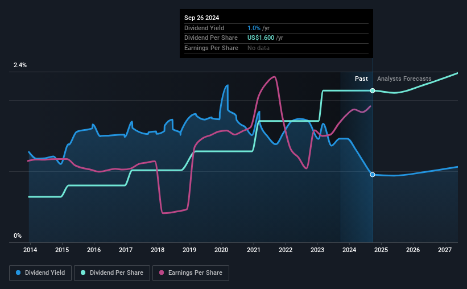Viewport: 467px width, 289px height.
Task: Click the 0% y-axis label
Action: (18, 236)
